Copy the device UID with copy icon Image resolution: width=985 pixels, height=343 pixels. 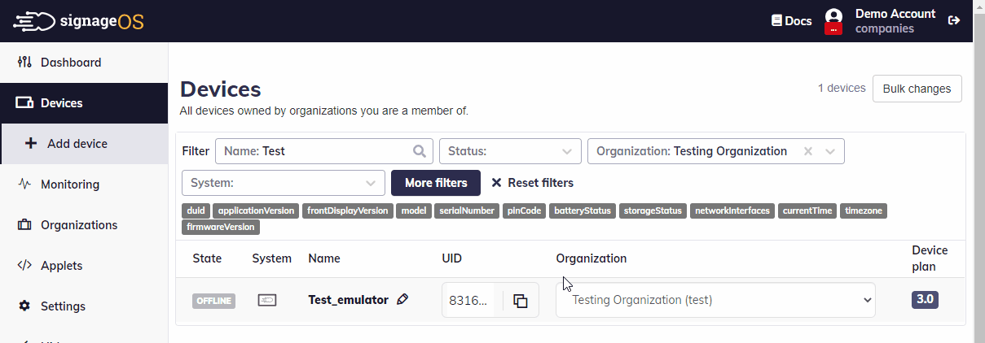point(521,301)
